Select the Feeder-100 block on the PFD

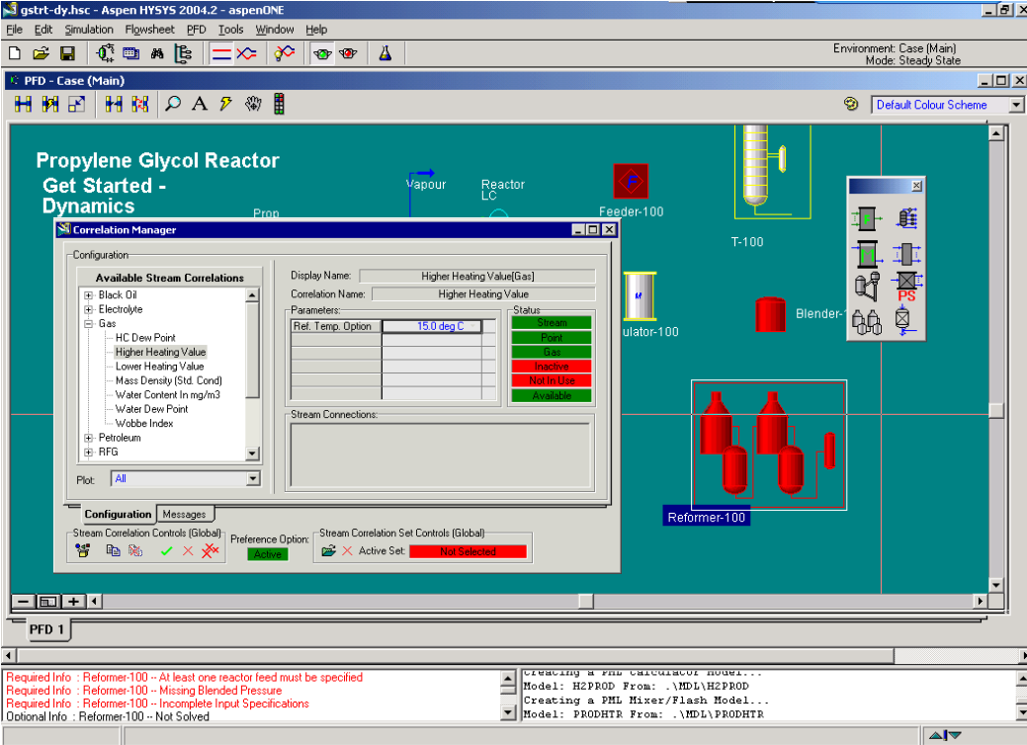click(x=631, y=182)
